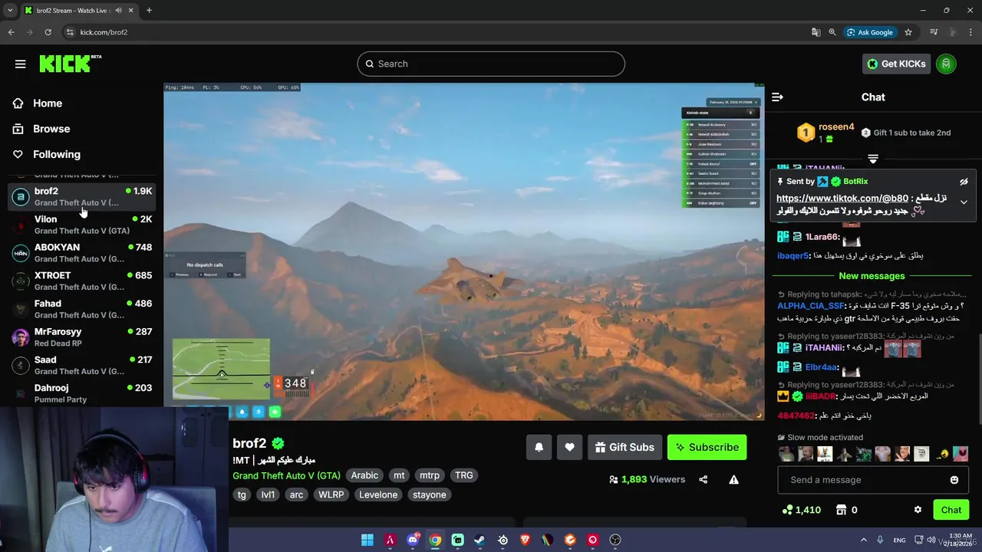Click the chat username 4847462
982x552 pixels.
tap(796, 416)
